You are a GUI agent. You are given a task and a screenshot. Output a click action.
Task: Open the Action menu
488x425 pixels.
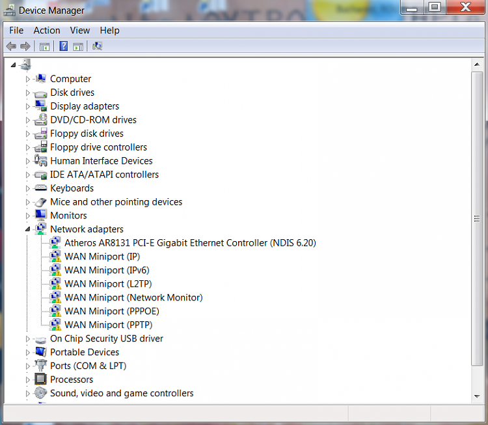coord(47,31)
